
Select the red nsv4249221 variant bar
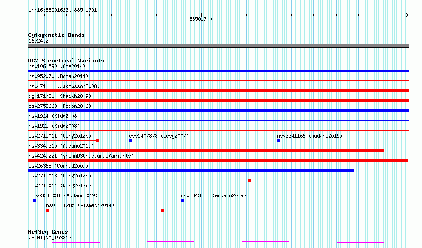[x=218, y=160]
